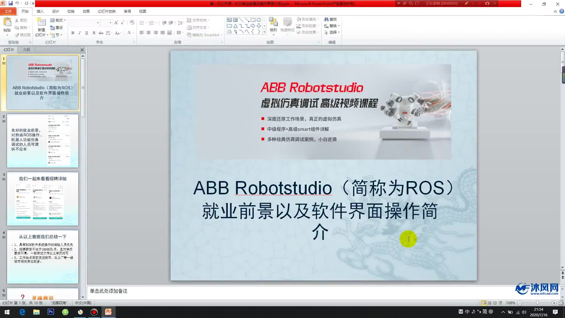Open the Design ribbon tab

(x=55, y=11)
